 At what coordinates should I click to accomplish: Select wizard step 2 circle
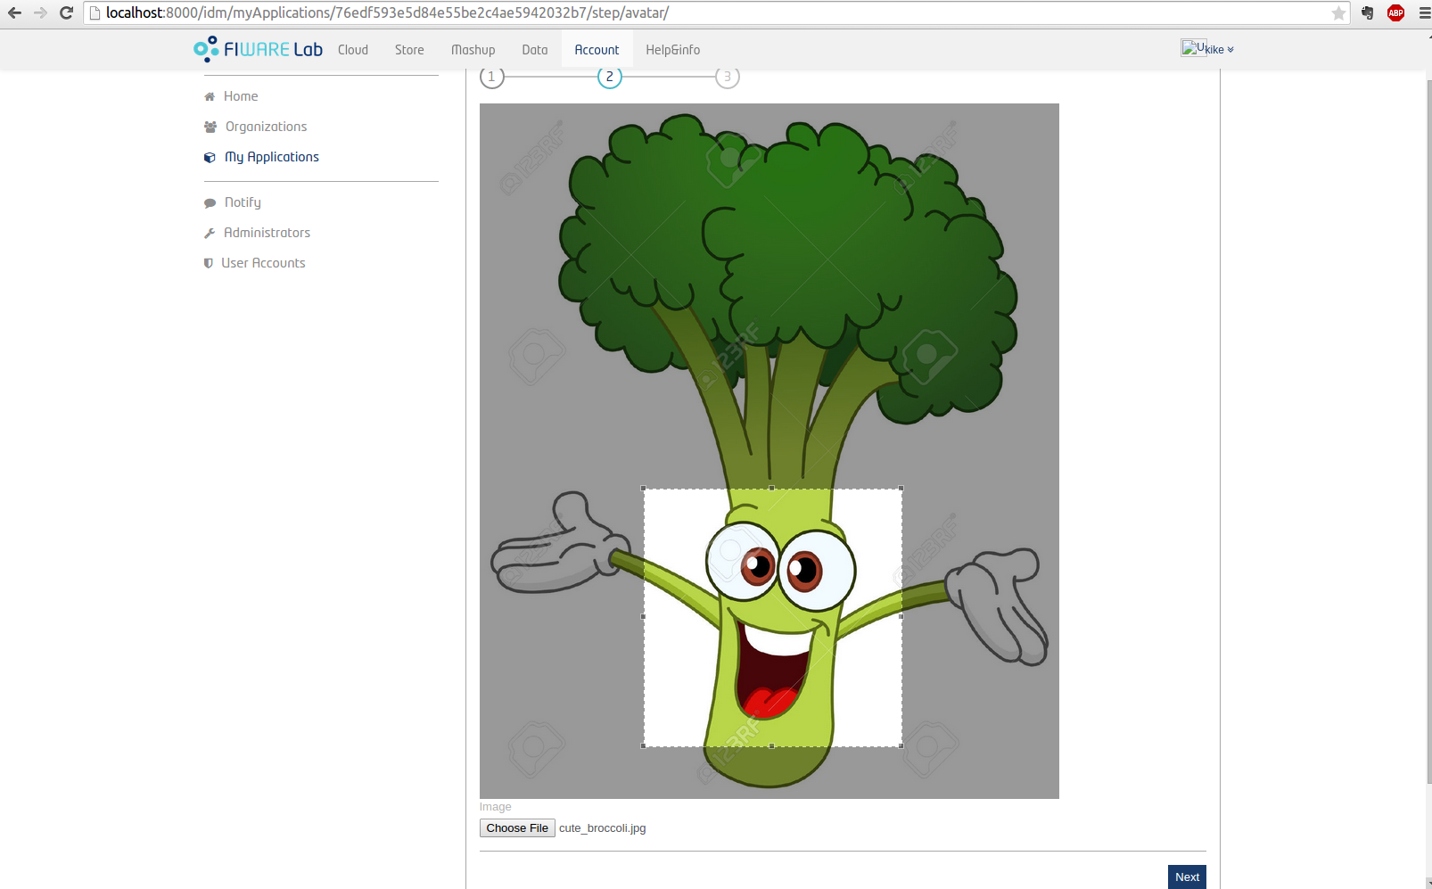(x=609, y=77)
